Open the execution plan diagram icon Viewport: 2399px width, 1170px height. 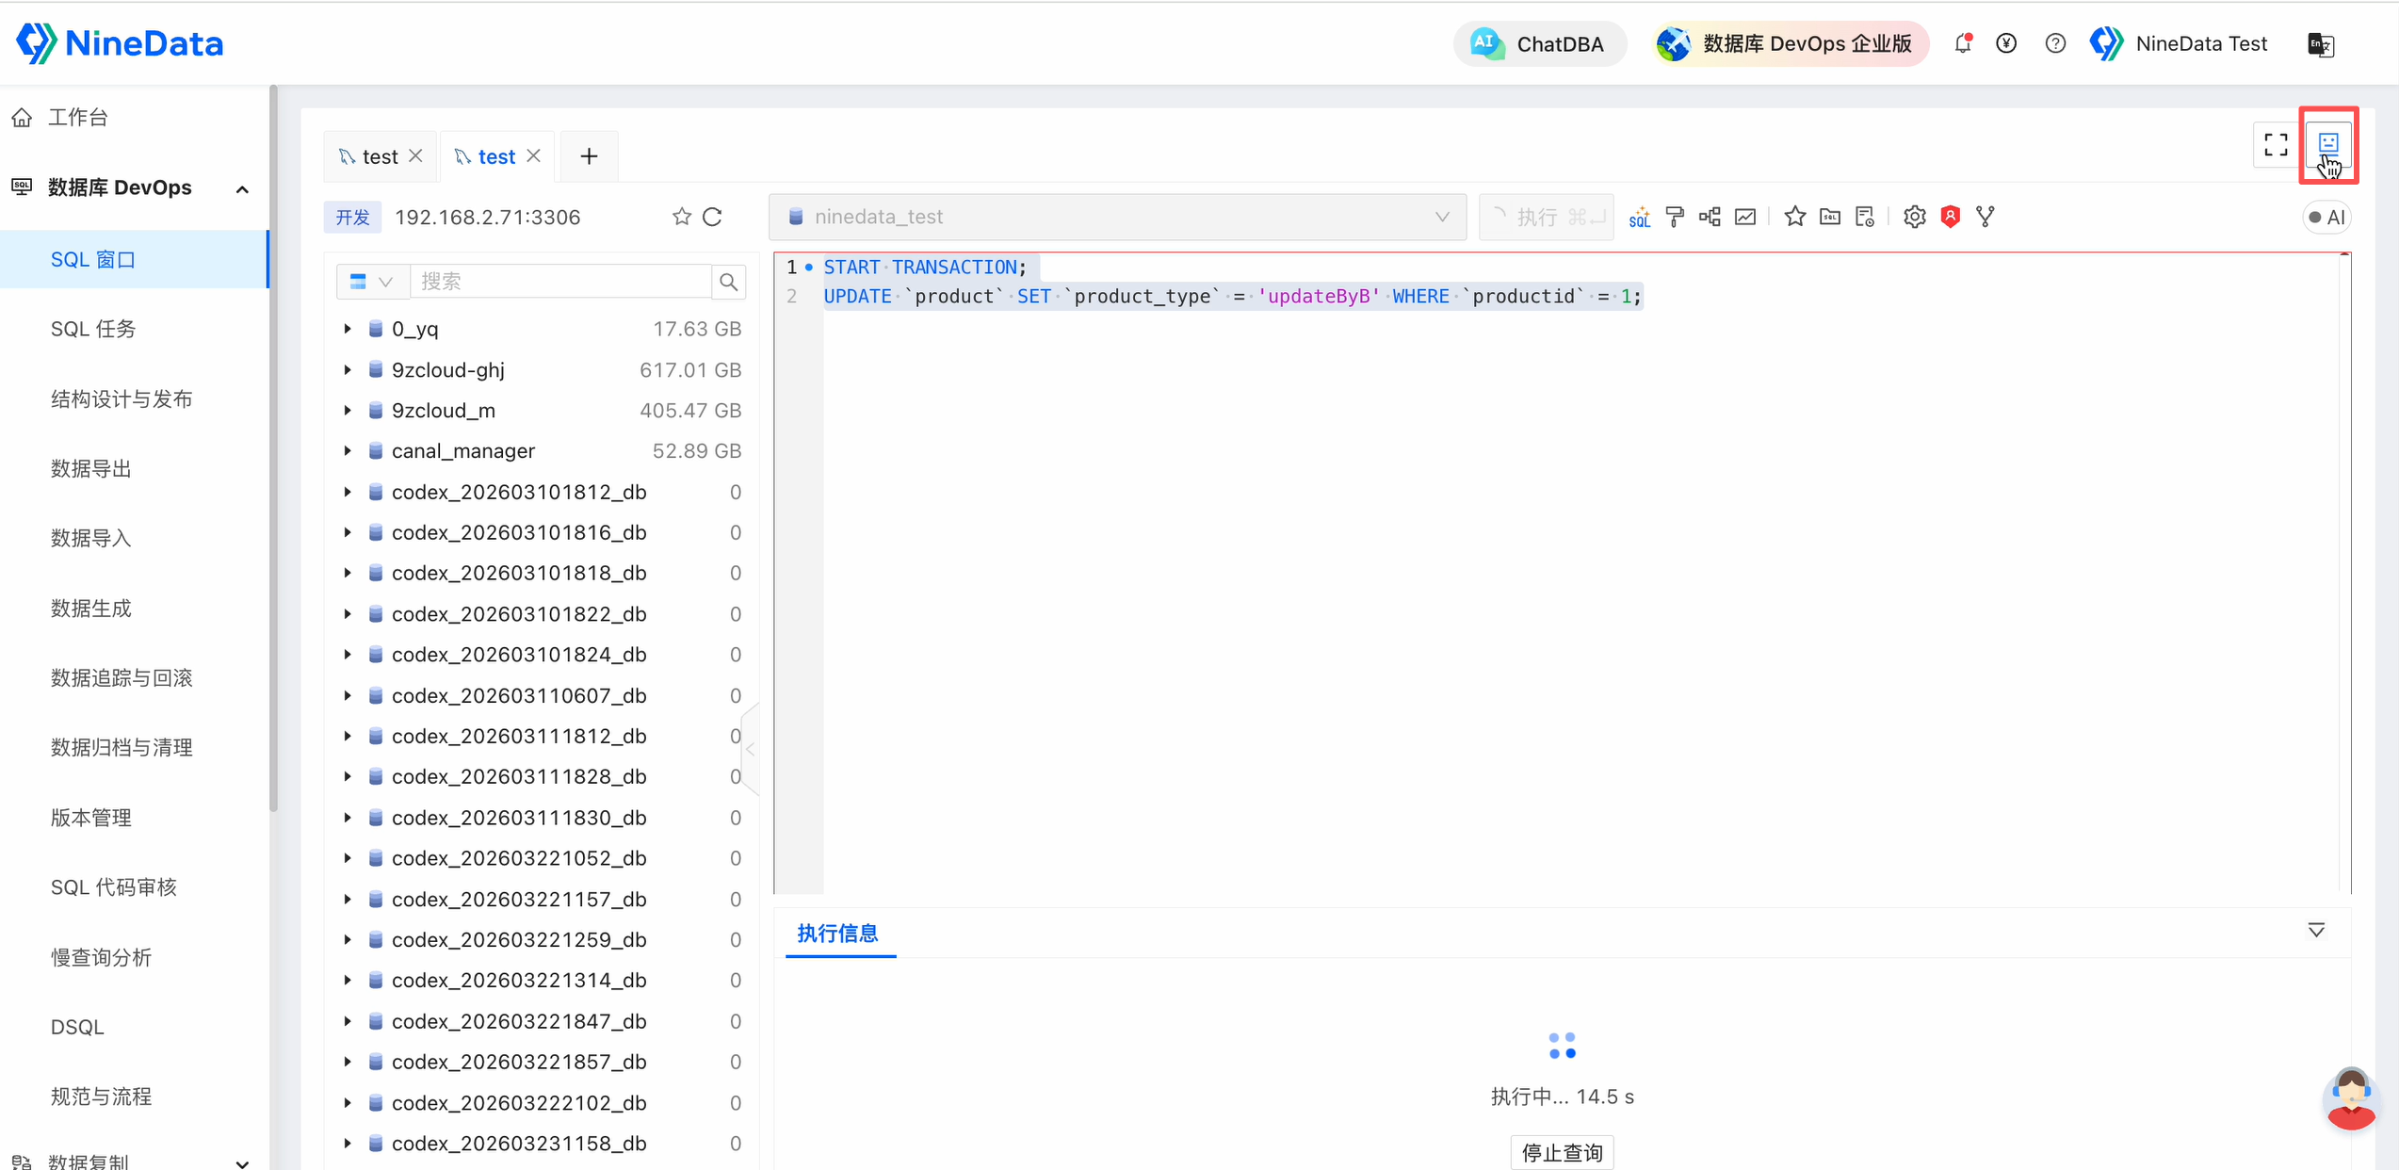click(x=1710, y=217)
